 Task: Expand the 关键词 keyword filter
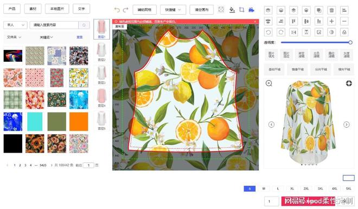point(46,37)
